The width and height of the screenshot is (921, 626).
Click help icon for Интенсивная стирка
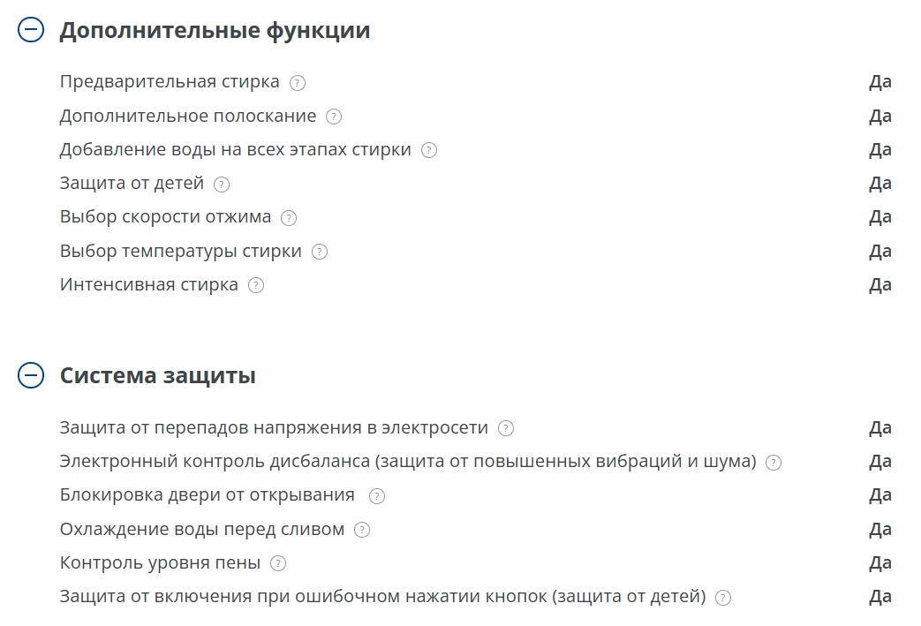point(256,285)
